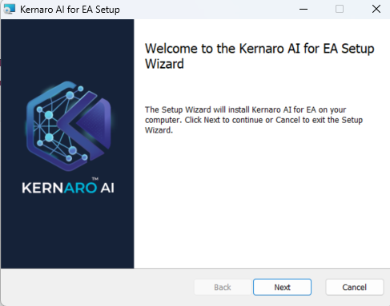Click the Welcome to Kernaro AI heading
The image size is (390, 306).
click(259, 56)
